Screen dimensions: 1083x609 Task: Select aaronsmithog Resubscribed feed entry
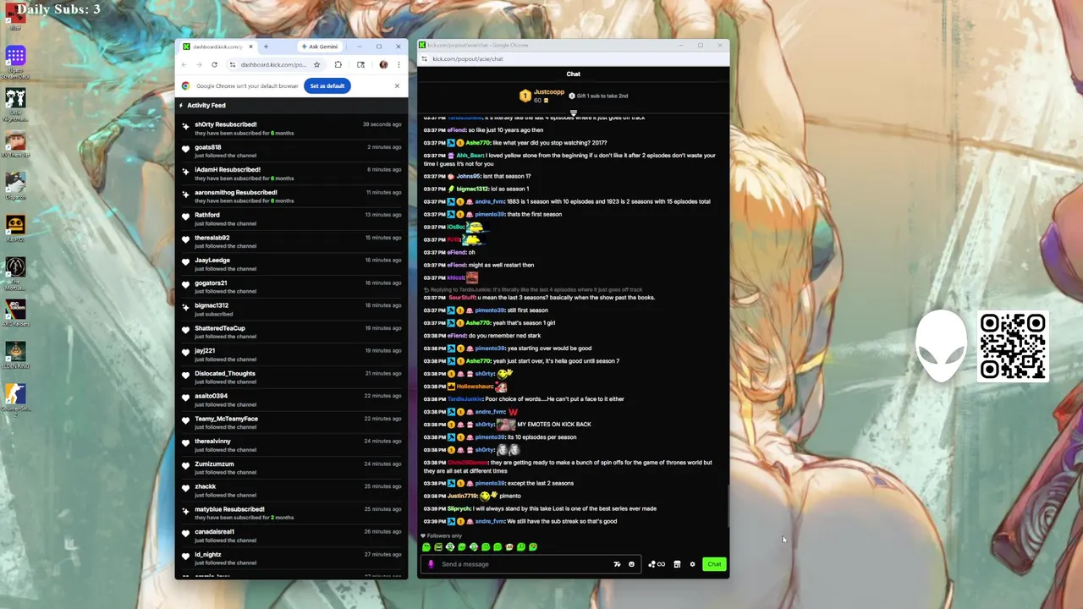(292, 196)
